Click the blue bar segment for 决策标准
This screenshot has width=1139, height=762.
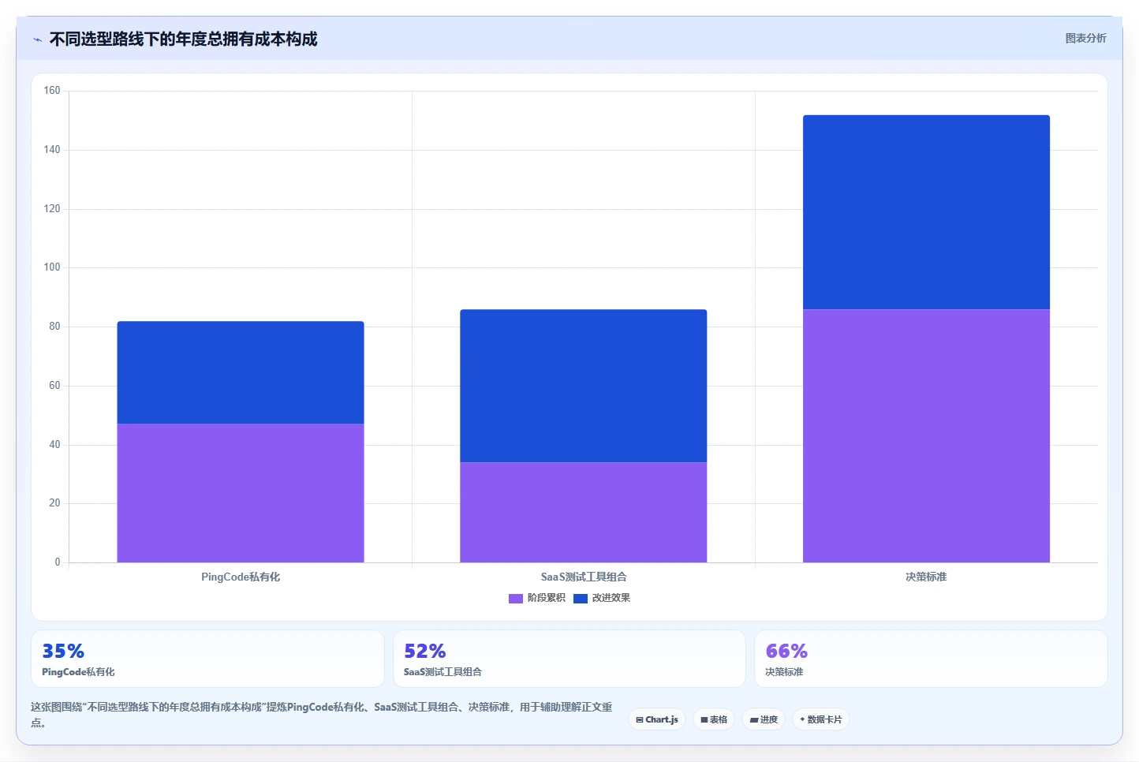[x=926, y=212]
